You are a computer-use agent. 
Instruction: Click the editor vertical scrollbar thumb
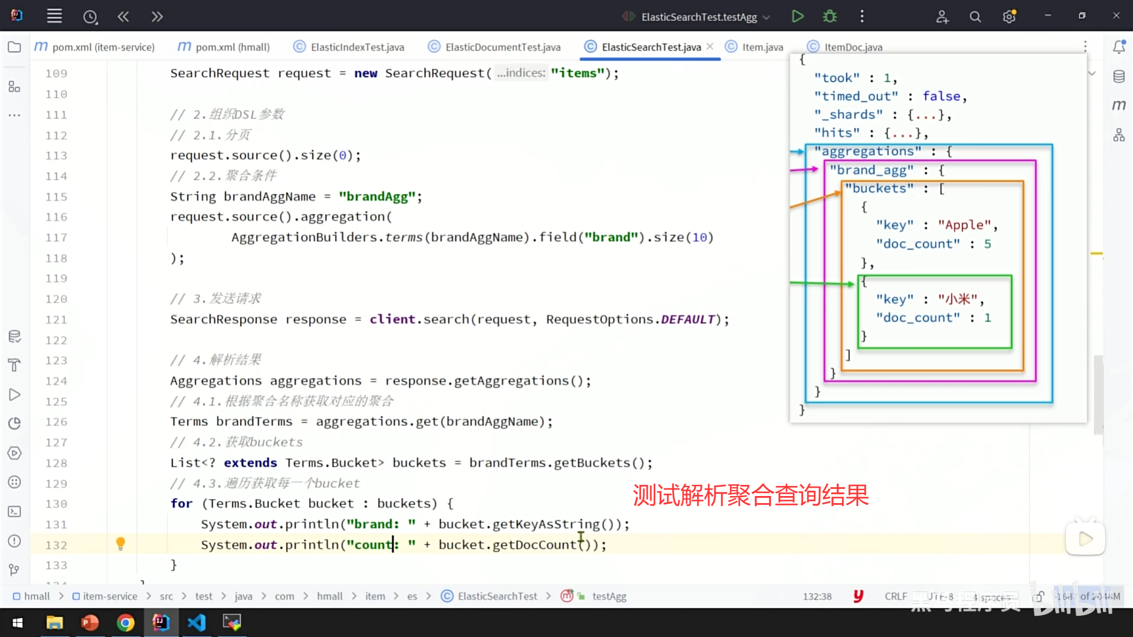point(1098,395)
